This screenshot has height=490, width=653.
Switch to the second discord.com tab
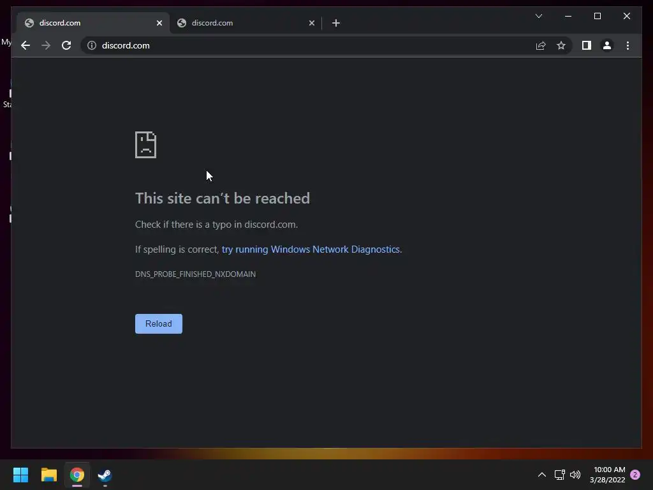246,23
